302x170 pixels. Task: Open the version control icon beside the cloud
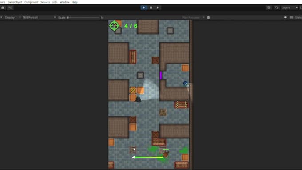10,8
